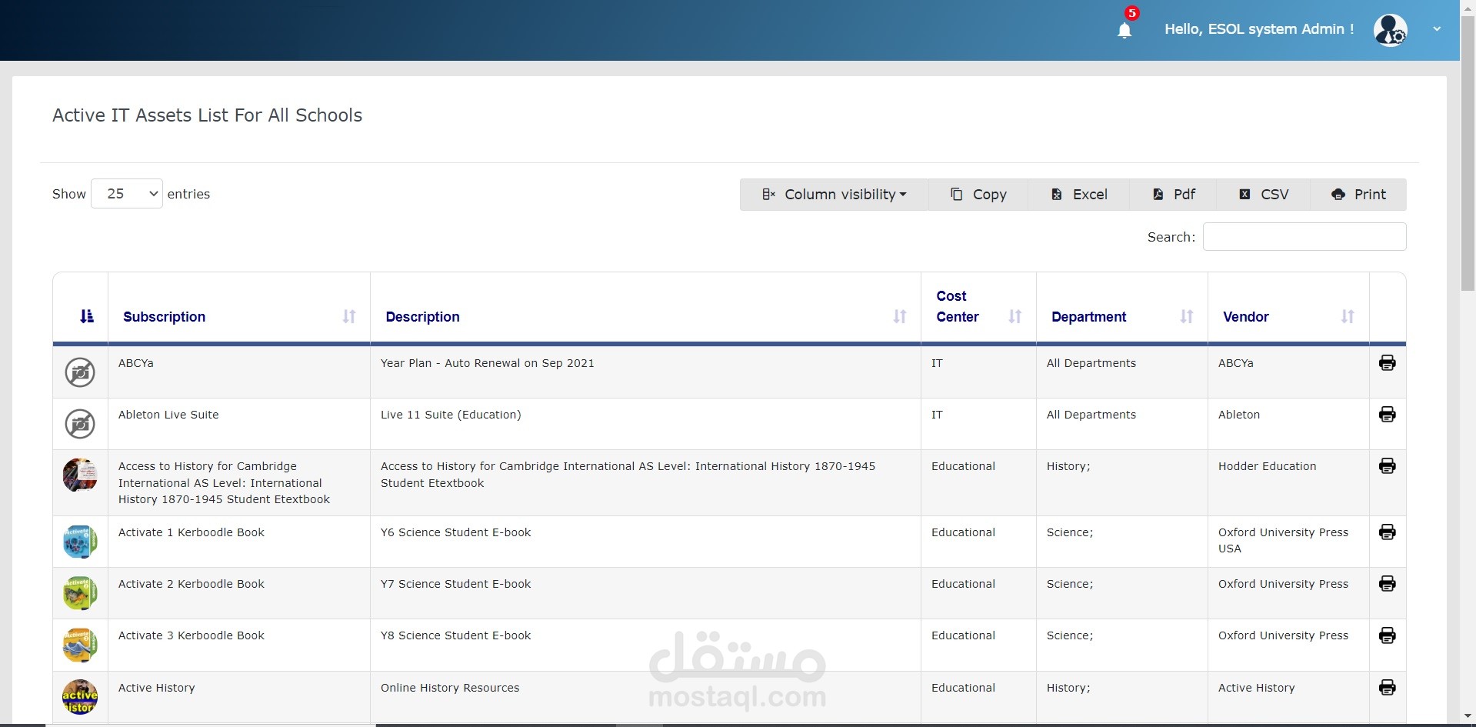The width and height of the screenshot is (1476, 727).
Task: Export the table to Excel
Action: click(x=1079, y=195)
